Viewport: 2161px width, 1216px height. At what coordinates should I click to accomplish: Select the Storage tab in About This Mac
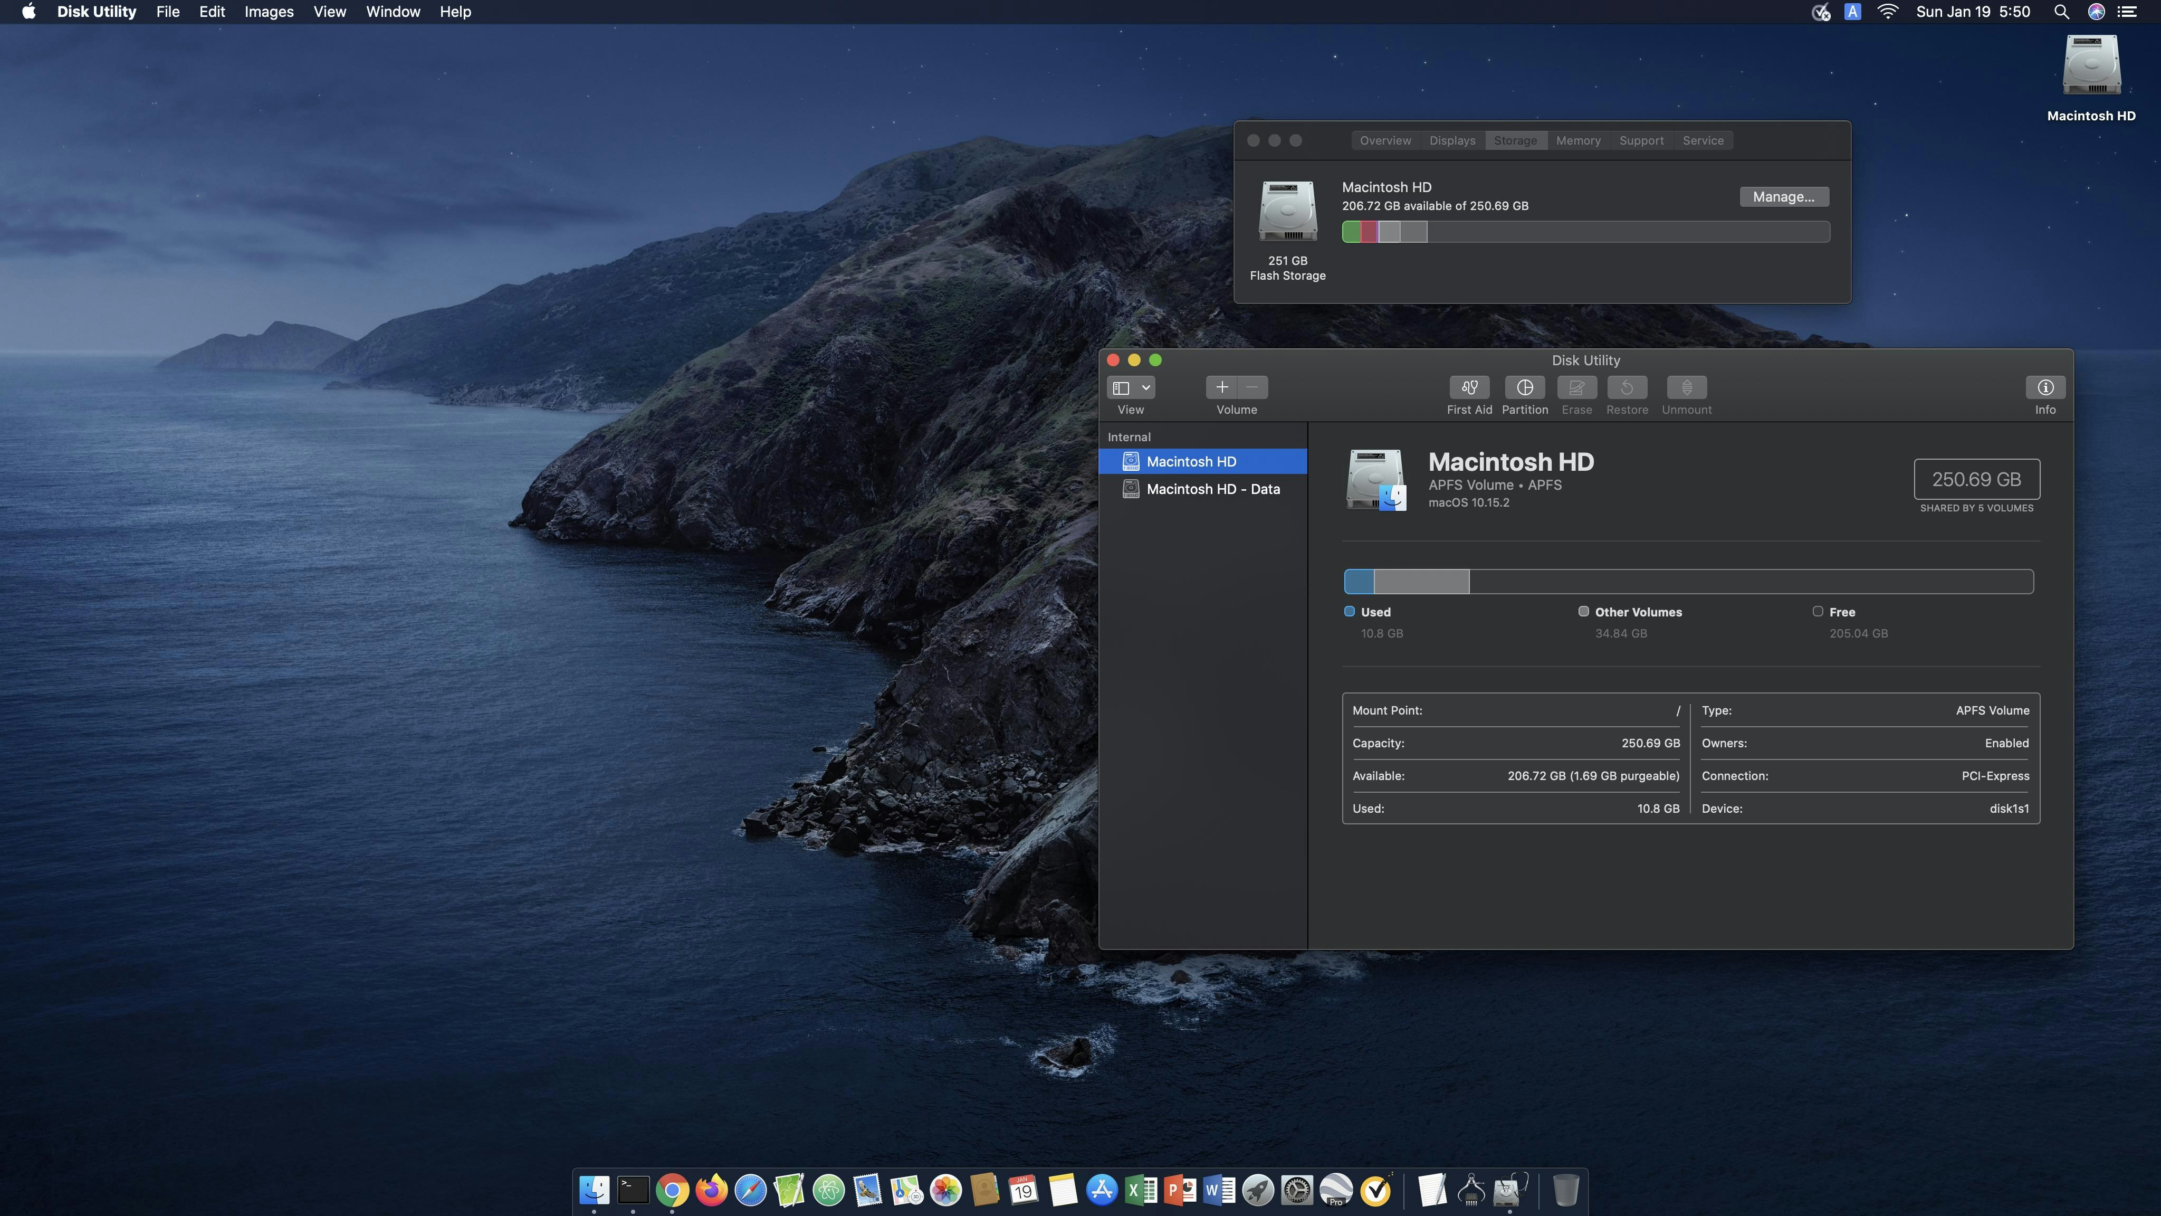[x=1515, y=140]
